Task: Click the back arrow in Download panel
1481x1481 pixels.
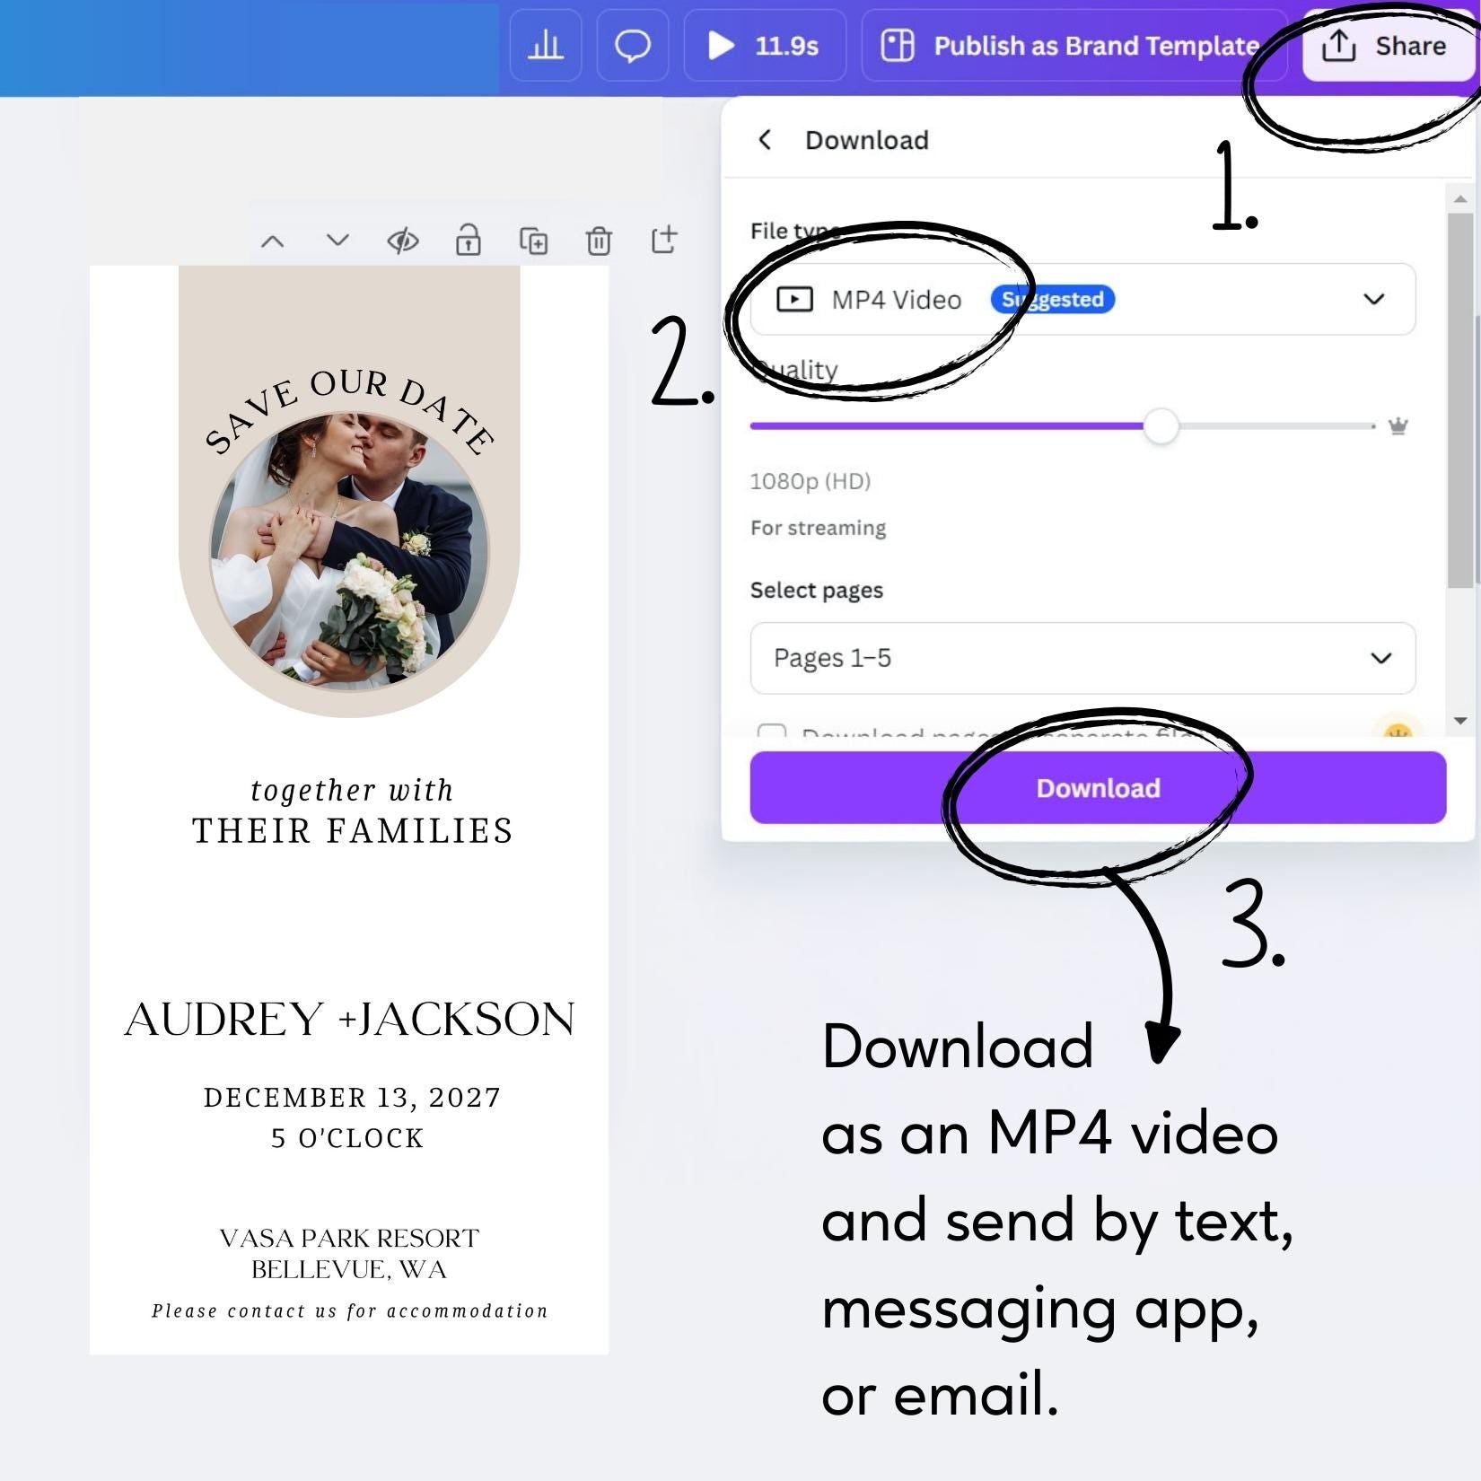Action: (x=766, y=139)
